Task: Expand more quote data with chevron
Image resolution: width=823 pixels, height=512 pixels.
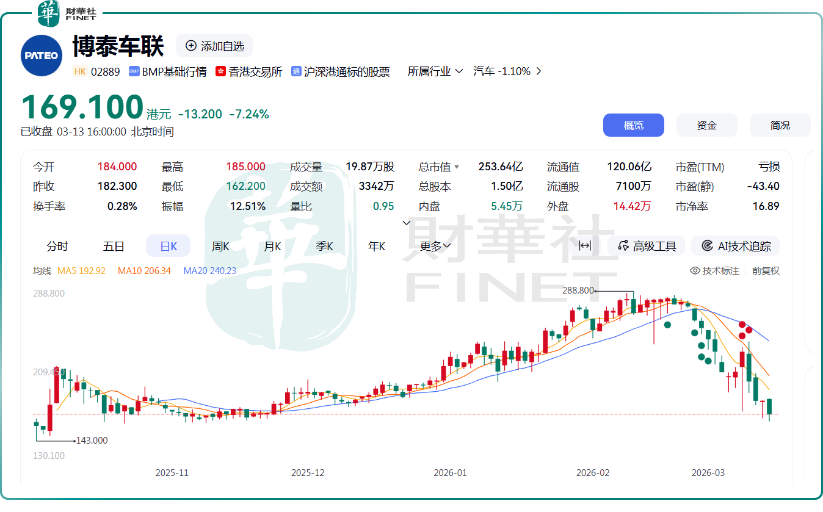Action: pyautogui.click(x=407, y=223)
